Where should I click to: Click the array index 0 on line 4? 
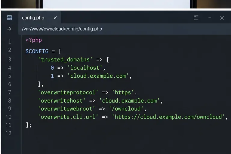[52, 68]
